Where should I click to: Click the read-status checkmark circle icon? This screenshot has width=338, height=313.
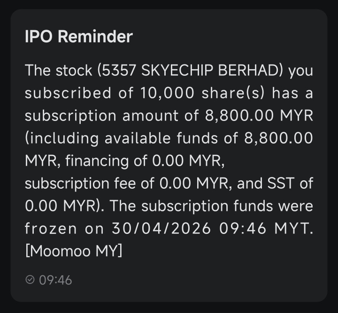[x=30, y=280]
